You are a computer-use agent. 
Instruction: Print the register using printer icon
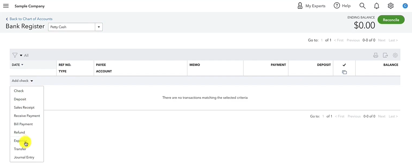[x=376, y=55]
